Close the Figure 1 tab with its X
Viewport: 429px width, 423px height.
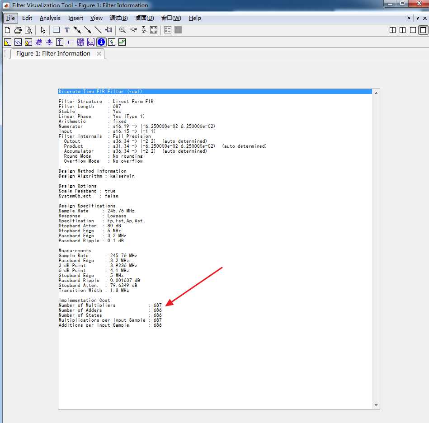tap(99, 54)
